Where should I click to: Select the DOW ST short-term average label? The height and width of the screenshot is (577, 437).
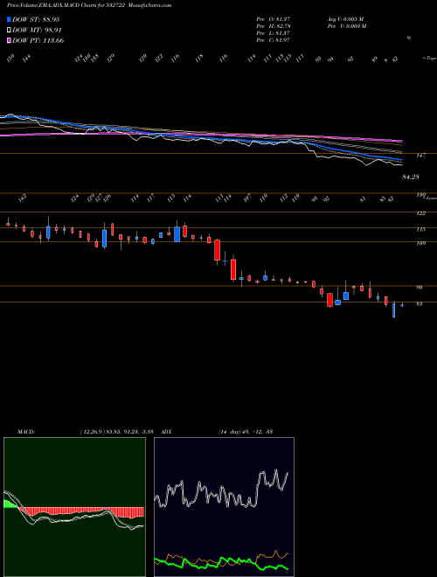tap(36, 19)
